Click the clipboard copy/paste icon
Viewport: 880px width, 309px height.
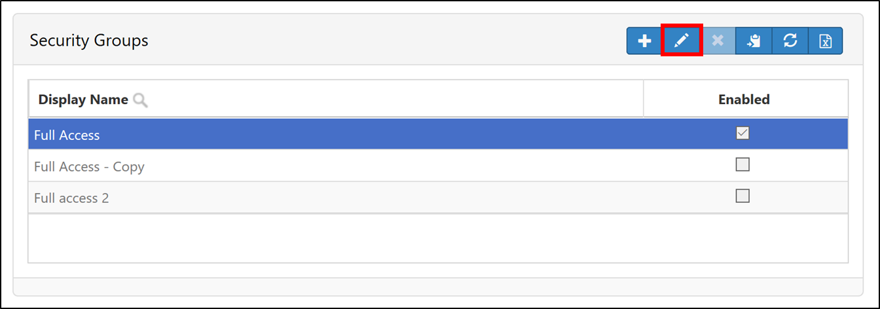pyautogui.click(x=754, y=41)
